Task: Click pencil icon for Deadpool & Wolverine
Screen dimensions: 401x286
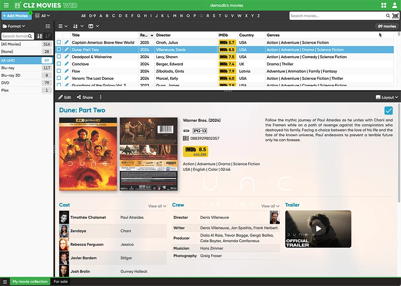Action: [67, 56]
